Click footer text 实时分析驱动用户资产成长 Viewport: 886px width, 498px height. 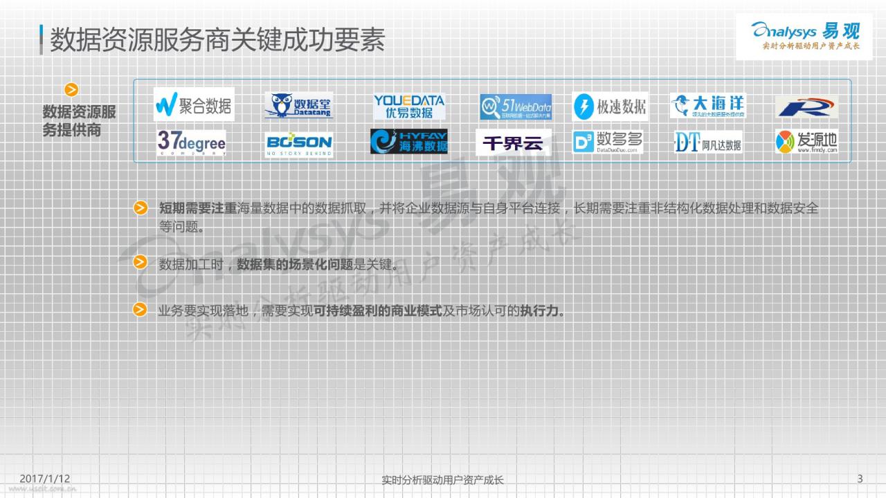click(x=443, y=480)
